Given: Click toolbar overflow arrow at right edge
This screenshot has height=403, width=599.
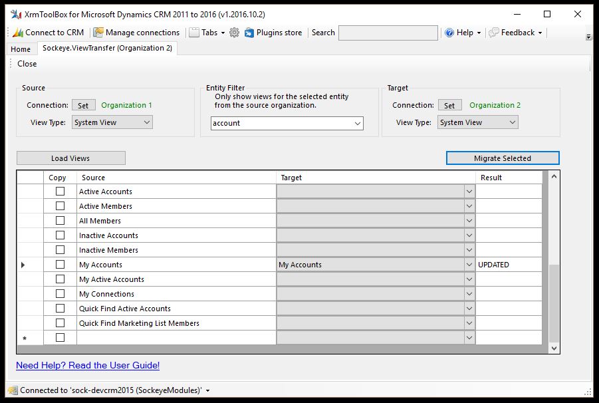Looking at the screenshot, I should pos(588,37).
